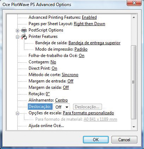Collapse the Opções de escala node
The width and height of the screenshot is (144, 149).
tap(17, 113)
